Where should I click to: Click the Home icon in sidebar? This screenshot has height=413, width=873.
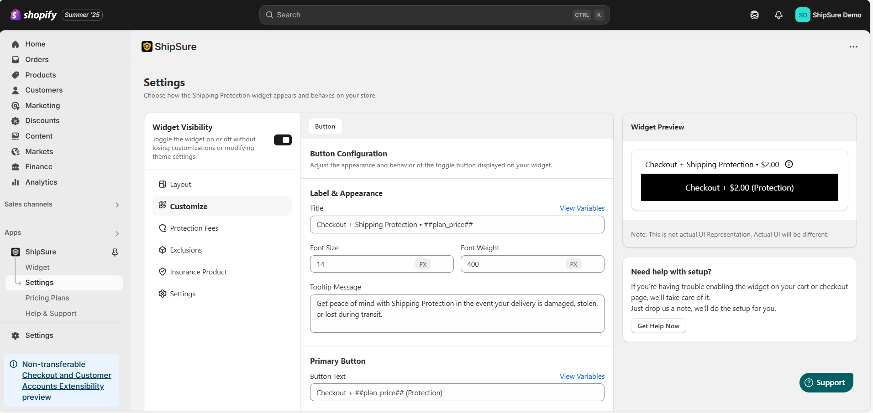point(16,44)
